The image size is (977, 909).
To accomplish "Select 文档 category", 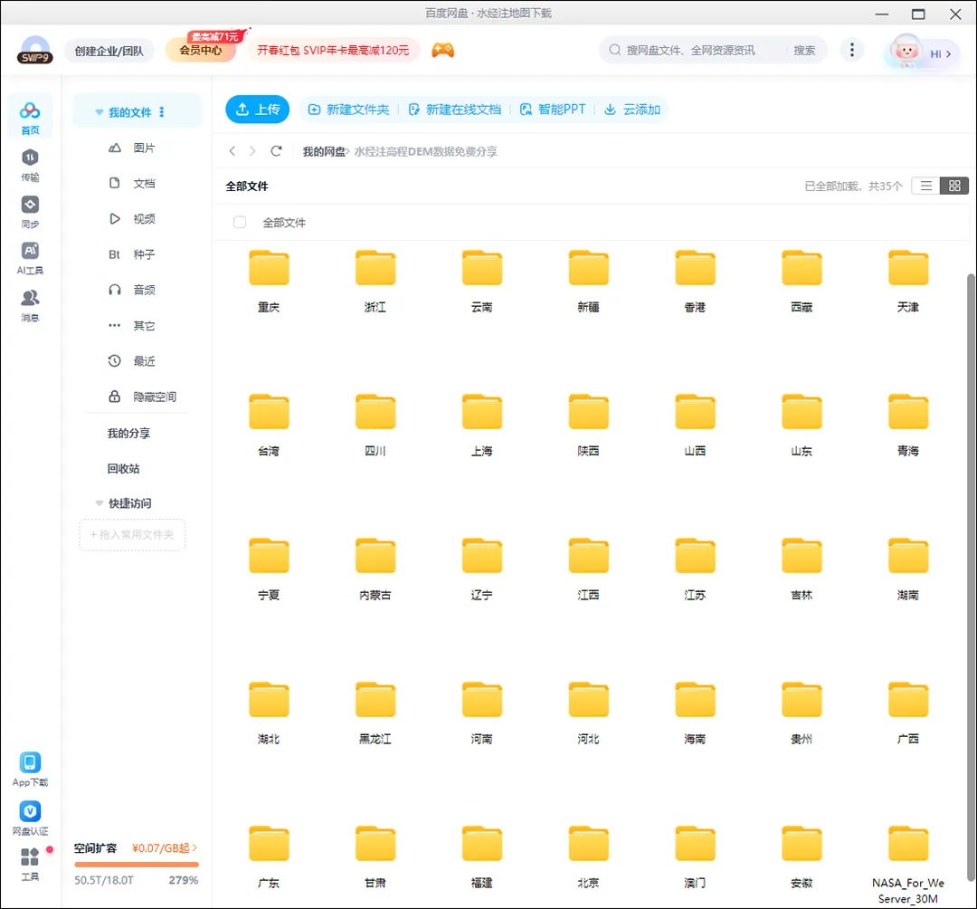I will coord(132,183).
